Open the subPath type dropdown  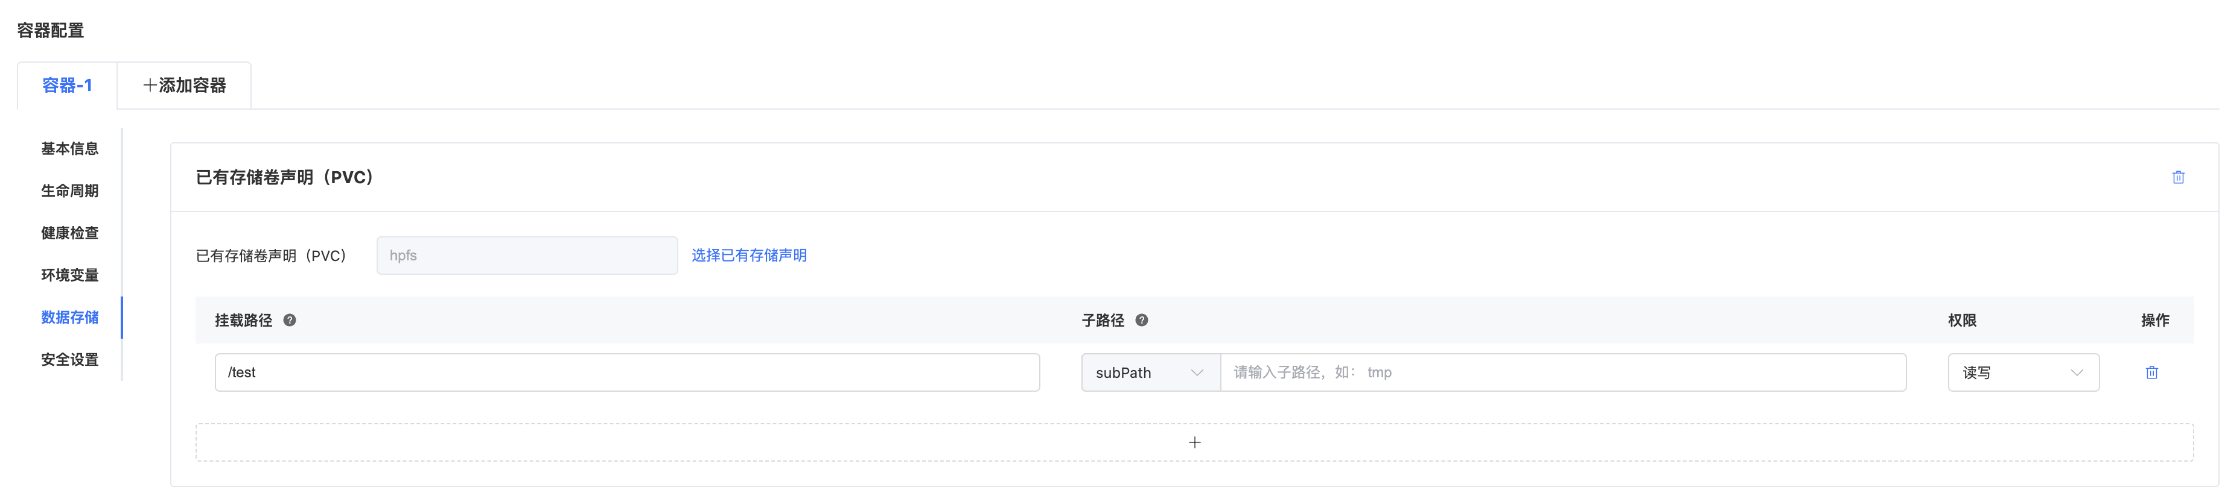pos(1150,372)
